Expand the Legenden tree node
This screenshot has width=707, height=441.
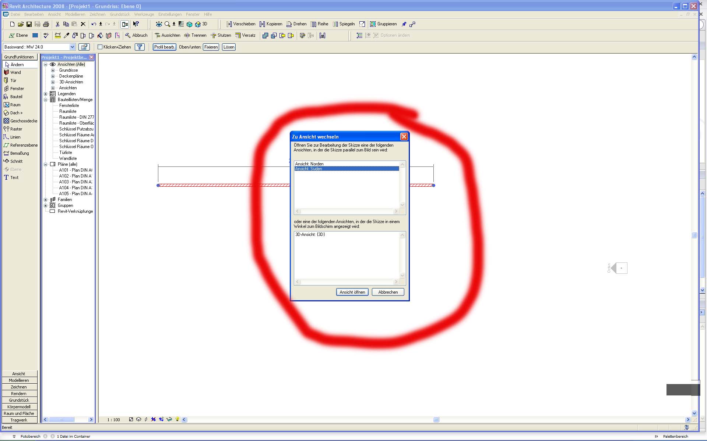click(46, 94)
